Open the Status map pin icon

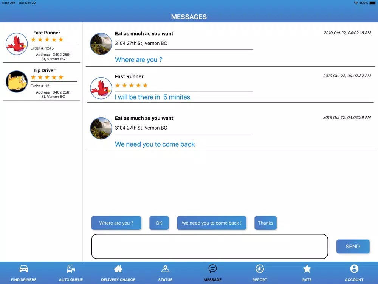tap(166, 268)
